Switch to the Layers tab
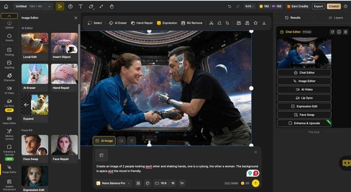This screenshot has height=192, width=351. click(336, 18)
